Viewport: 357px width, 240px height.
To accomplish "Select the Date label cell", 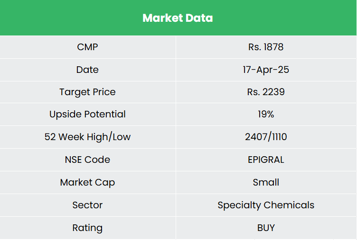I will (87, 70).
